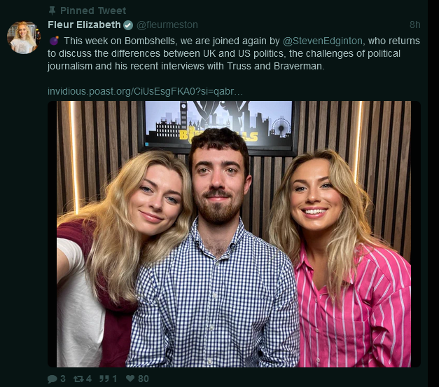
Task: Click the 8h timestamp link
Action: tap(414, 25)
